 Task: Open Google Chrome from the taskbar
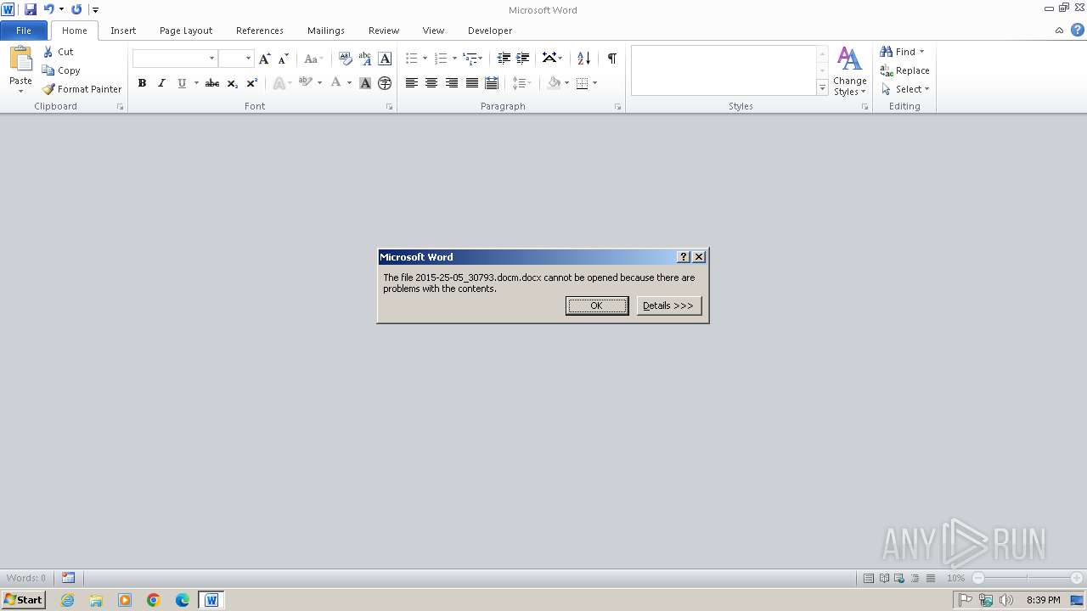[x=154, y=600]
